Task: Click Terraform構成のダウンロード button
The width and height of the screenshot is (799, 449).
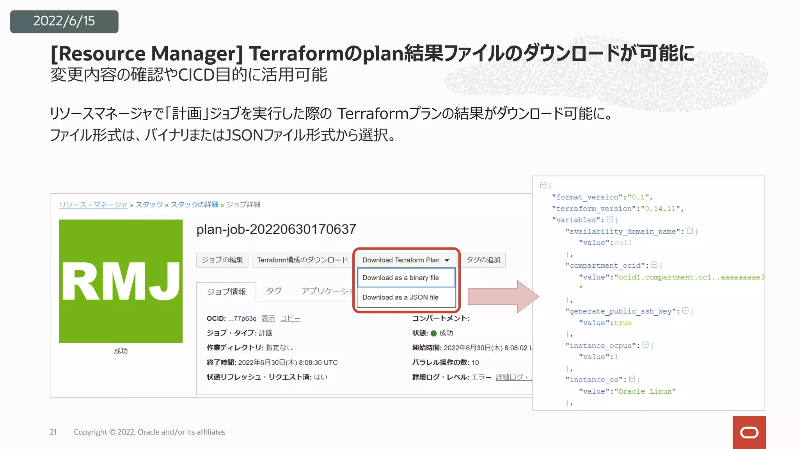Action: (x=302, y=260)
